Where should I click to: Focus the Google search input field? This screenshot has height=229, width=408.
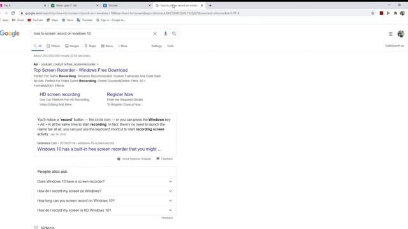(x=91, y=34)
